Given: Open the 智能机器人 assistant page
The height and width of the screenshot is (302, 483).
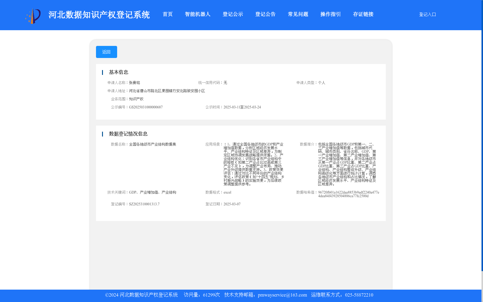Looking at the screenshot, I should (197, 14).
